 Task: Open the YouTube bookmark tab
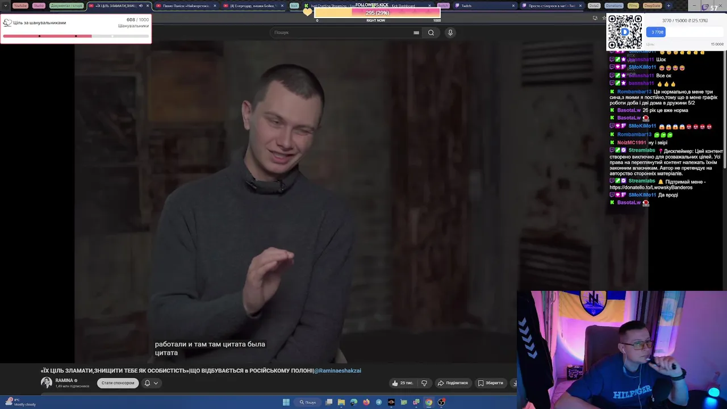[x=20, y=6]
